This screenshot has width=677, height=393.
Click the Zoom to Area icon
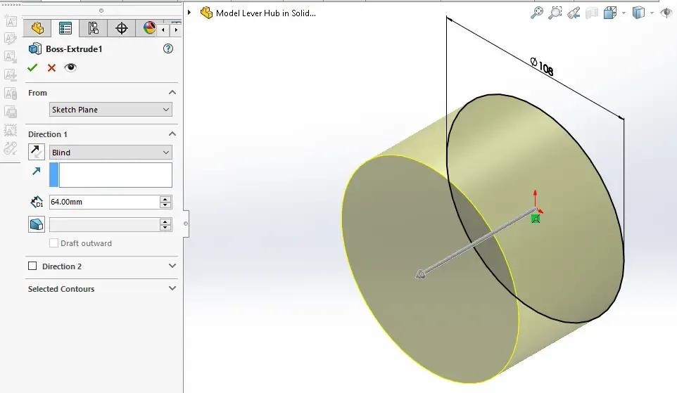click(x=555, y=13)
